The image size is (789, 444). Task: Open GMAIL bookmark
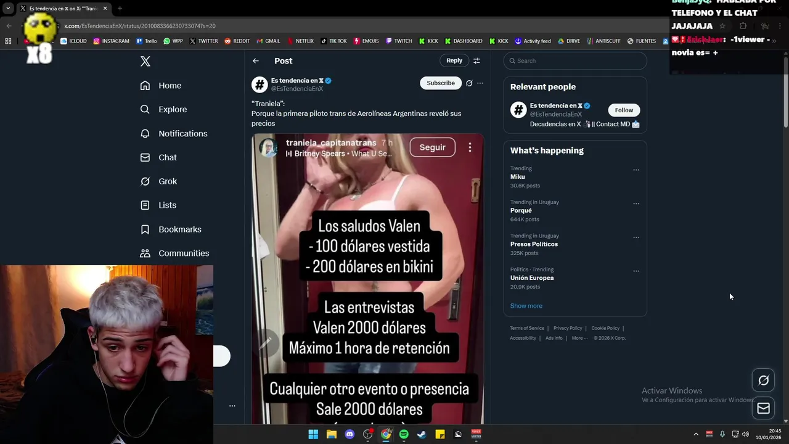pyautogui.click(x=268, y=41)
